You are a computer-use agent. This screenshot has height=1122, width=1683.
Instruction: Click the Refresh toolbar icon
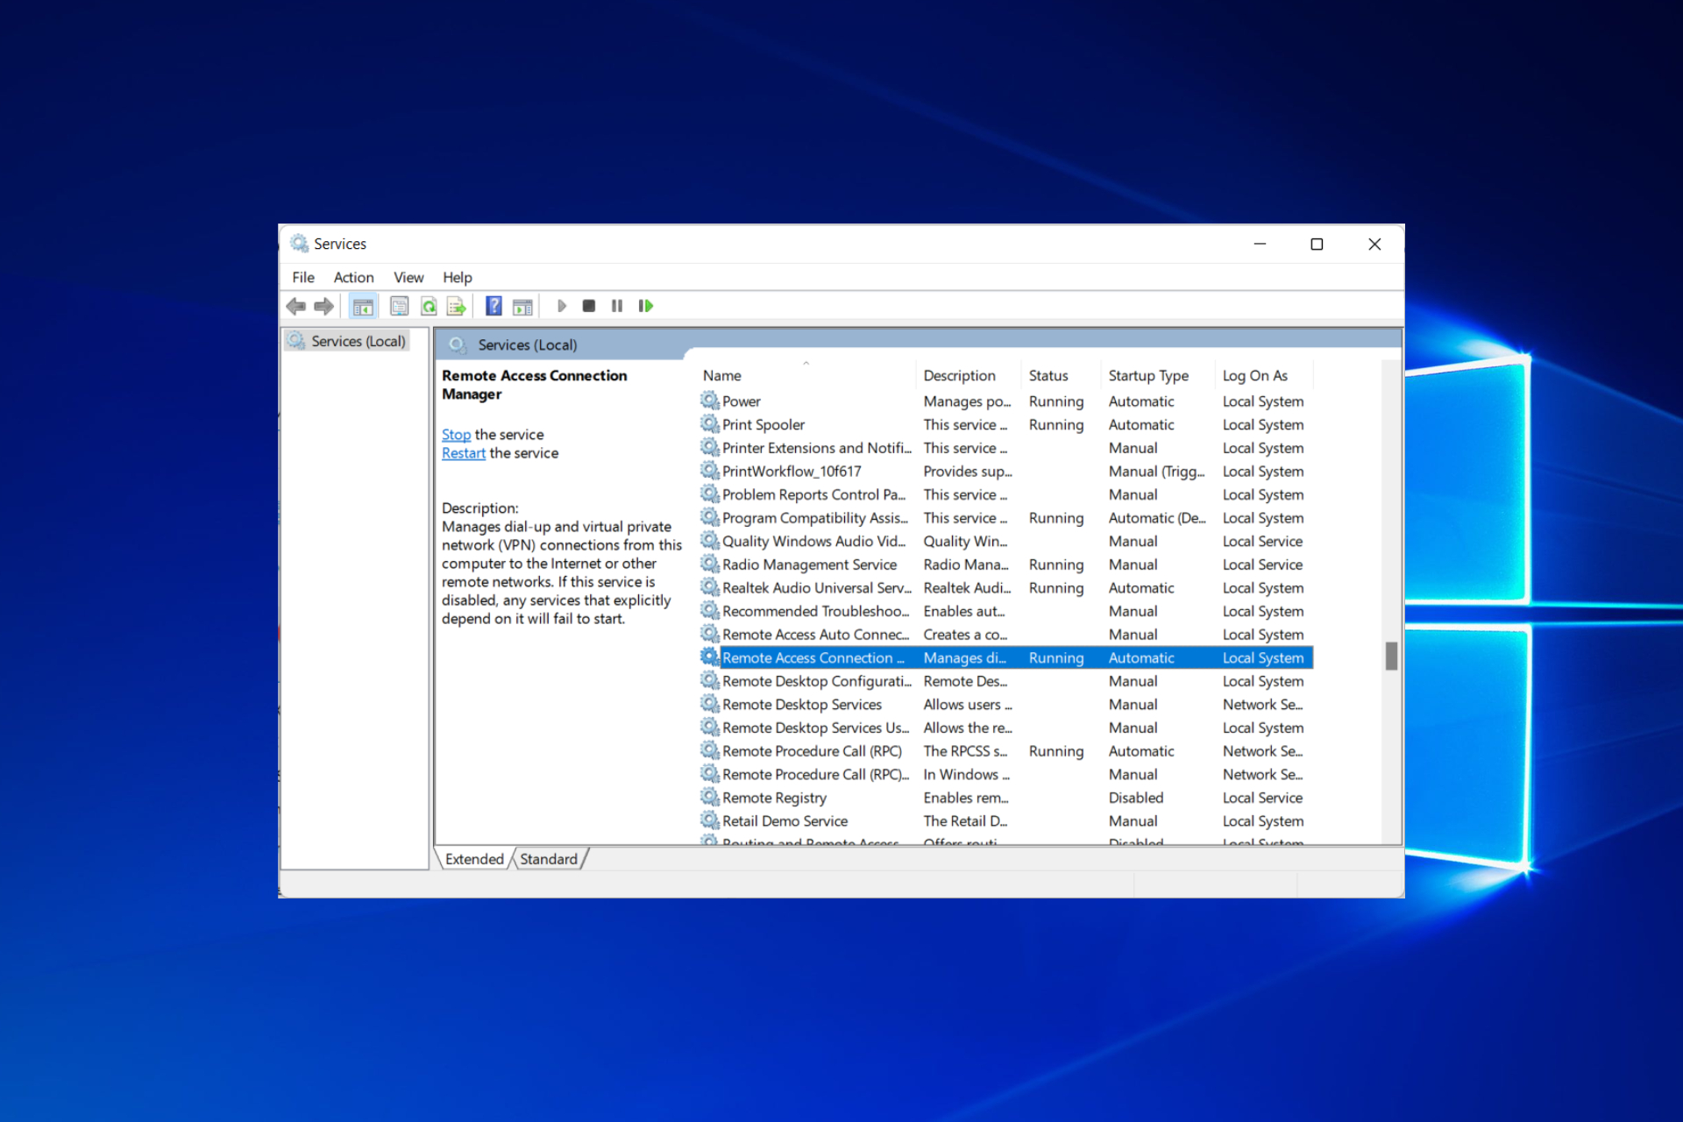click(x=429, y=306)
